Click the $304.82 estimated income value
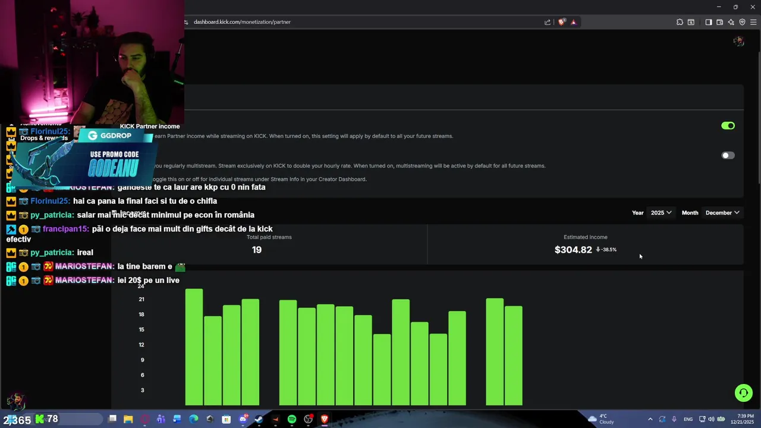Screen dimensions: 761x428 [x=573, y=250]
